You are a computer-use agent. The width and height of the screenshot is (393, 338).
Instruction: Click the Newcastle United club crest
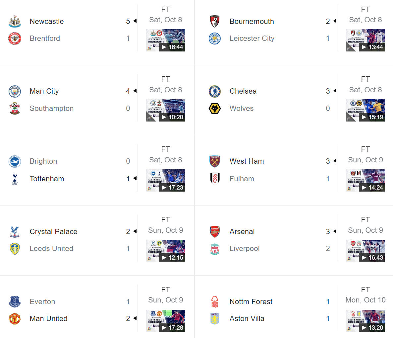(14, 21)
